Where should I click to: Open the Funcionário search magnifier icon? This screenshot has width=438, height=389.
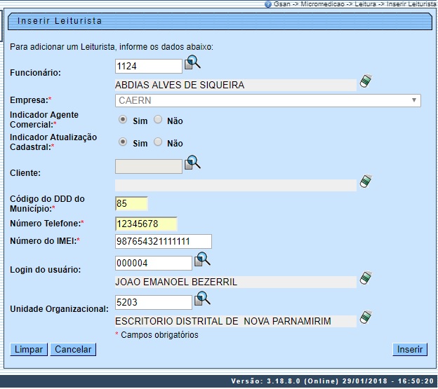pyautogui.click(x=192, y=62)
